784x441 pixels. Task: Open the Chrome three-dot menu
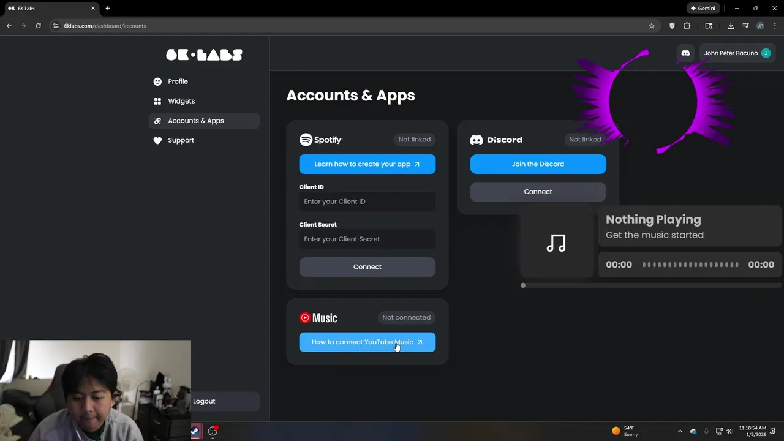tap(775, 26)
